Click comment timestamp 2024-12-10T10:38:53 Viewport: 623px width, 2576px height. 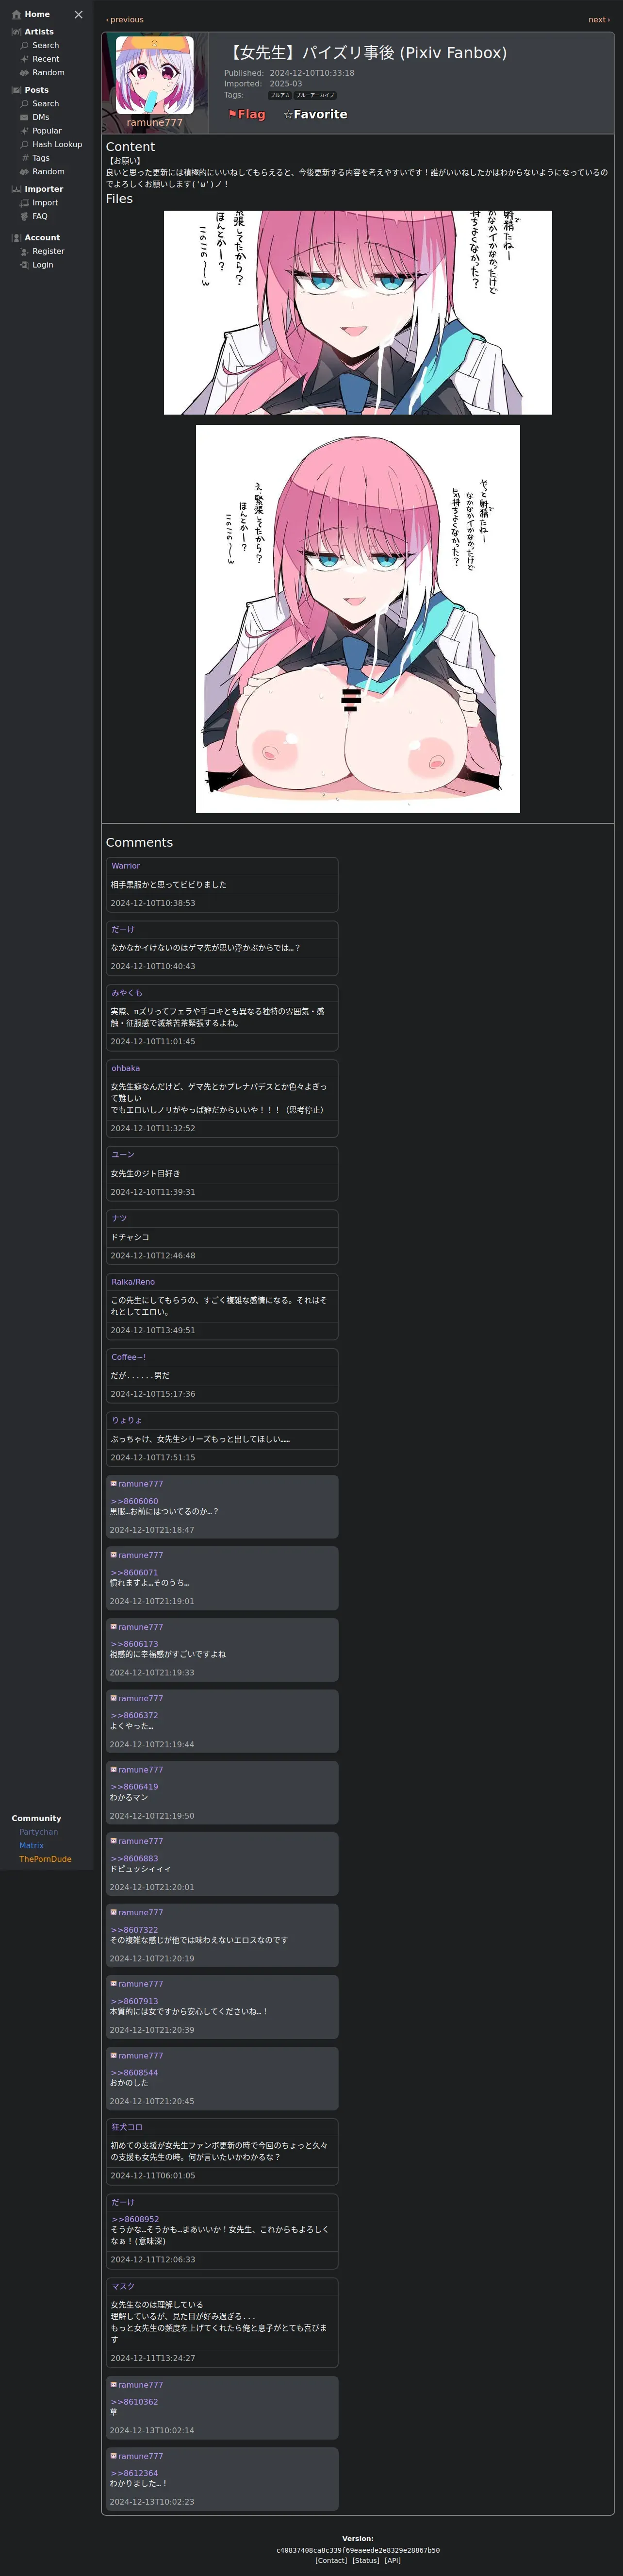point(153,903)
